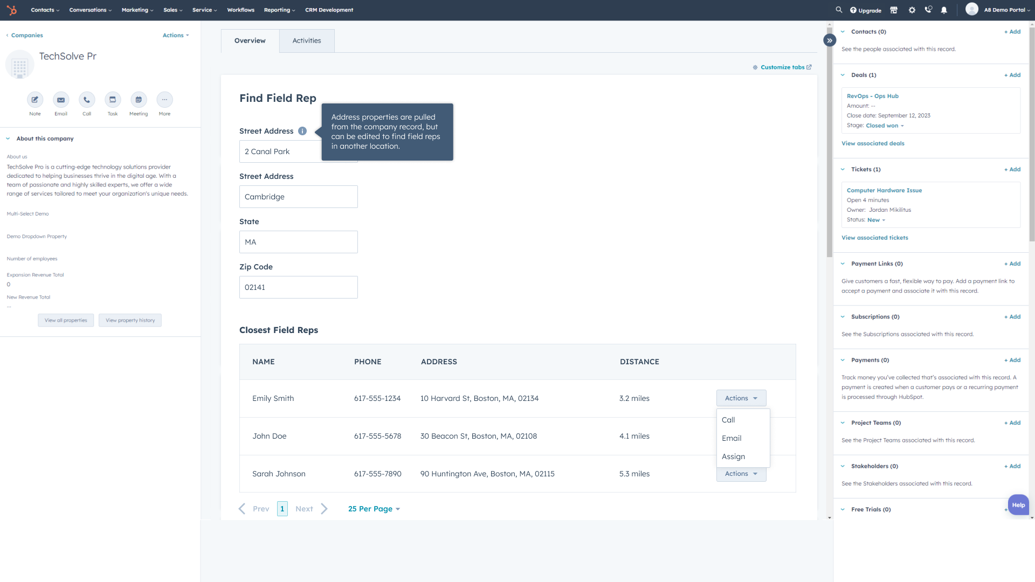1035x582 pixels.
Task: Switch to the Overview tab
Action: 250,41
